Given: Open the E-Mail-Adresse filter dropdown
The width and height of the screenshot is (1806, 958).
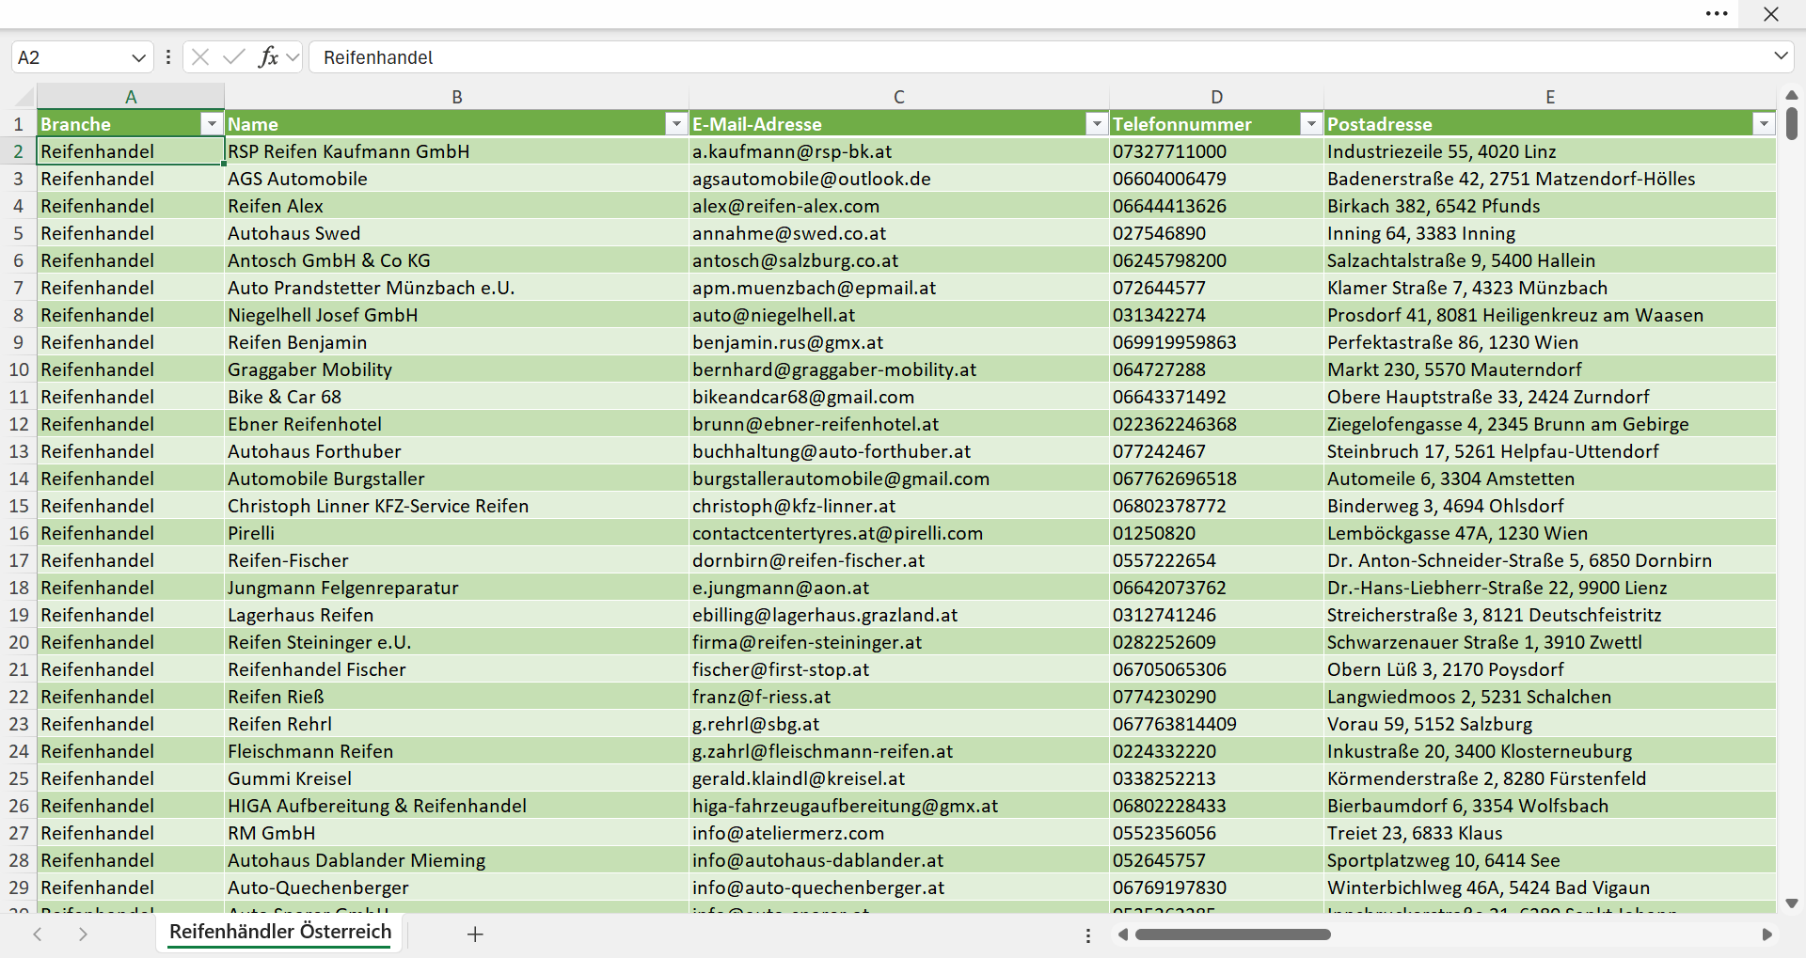Looking at the screenshot, I should click(1097, 124).
